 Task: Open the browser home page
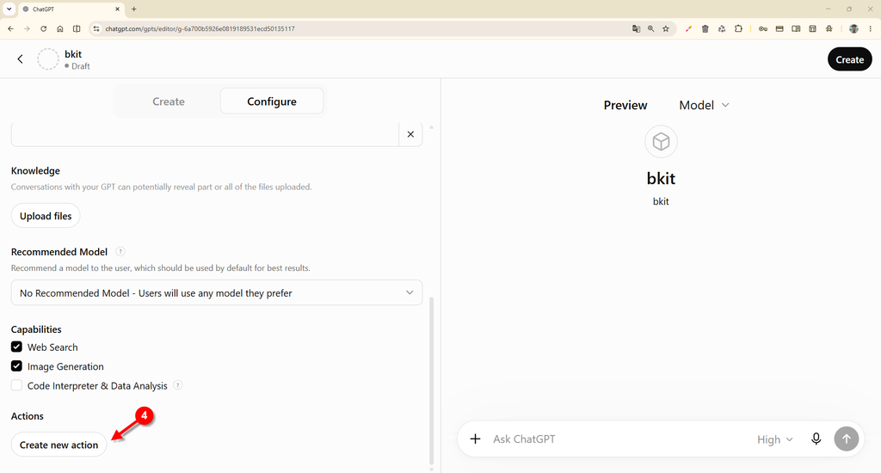[60, 28]
